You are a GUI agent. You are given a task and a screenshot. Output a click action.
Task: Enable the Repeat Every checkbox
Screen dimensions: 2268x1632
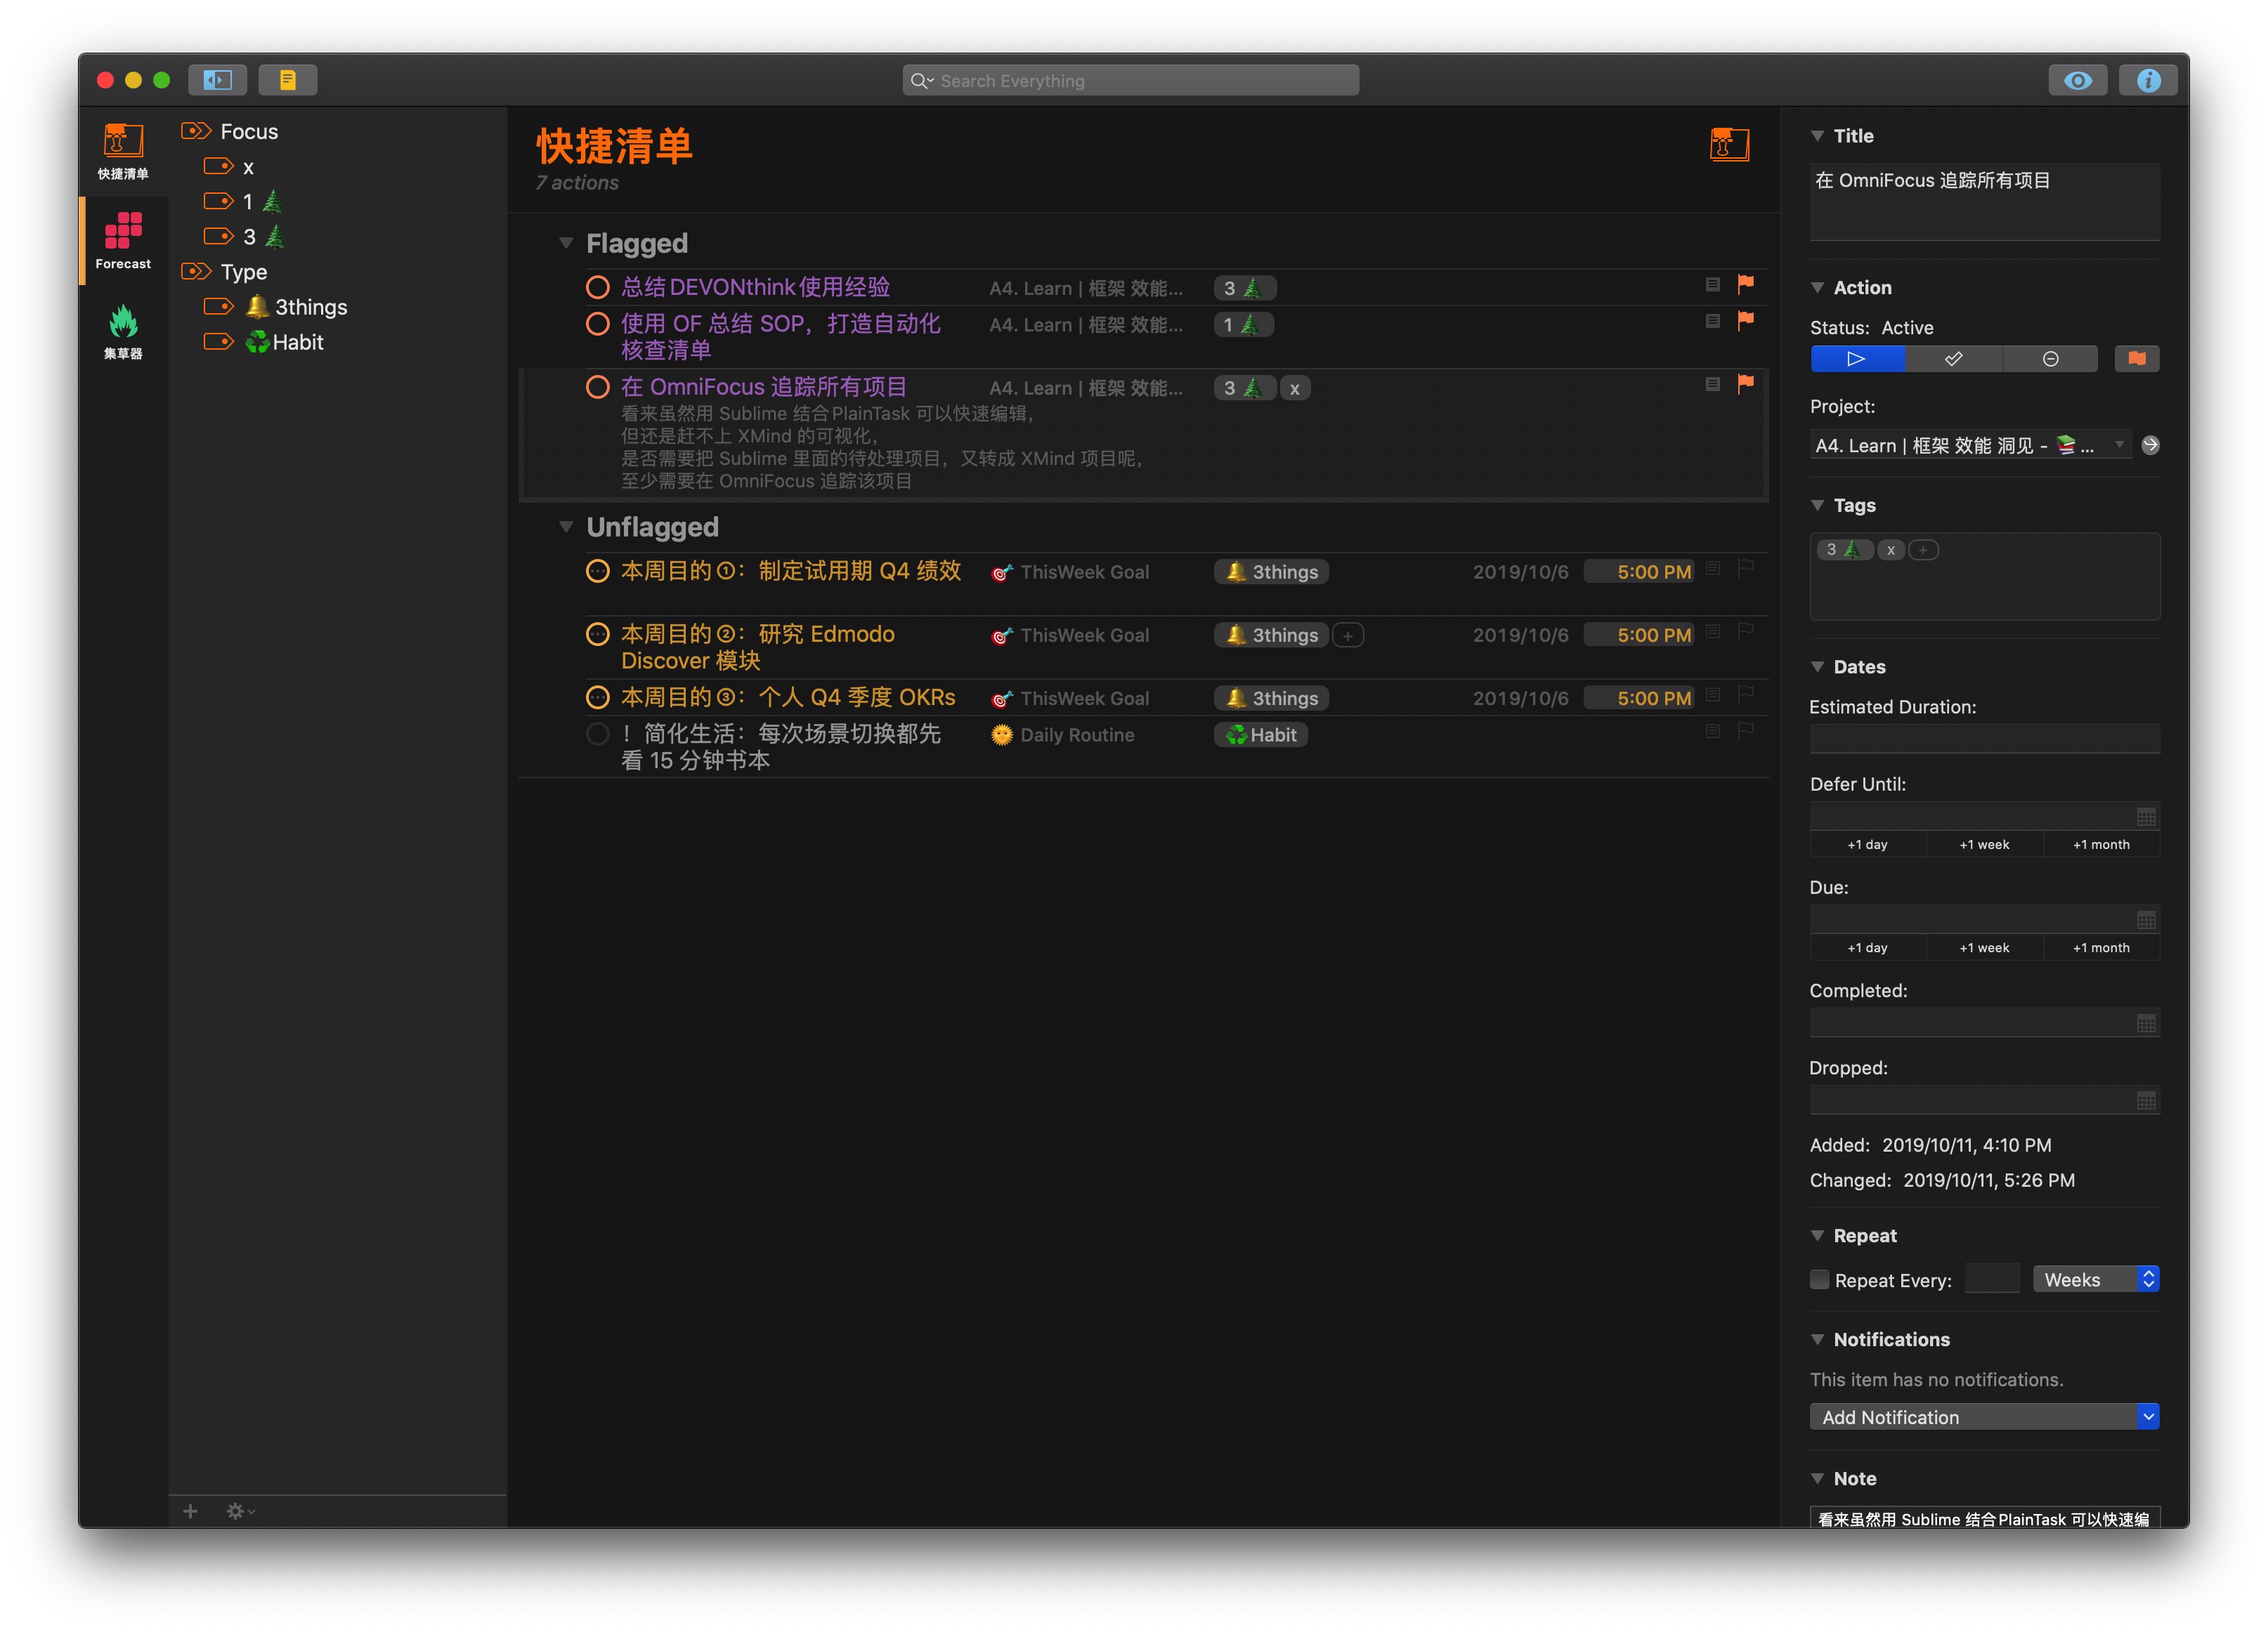1819,1279
